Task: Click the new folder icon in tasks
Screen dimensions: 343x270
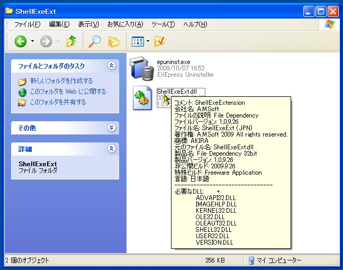Action: pos(22,82)
